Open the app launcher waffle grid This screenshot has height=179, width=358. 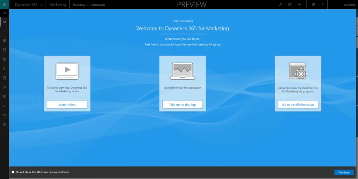click(5, 4)
